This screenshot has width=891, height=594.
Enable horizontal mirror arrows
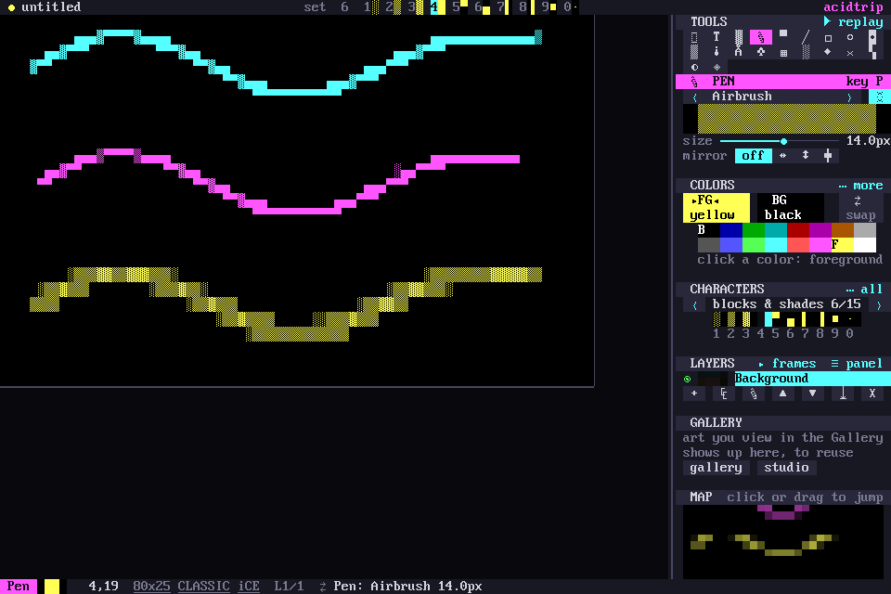point(783,156)
